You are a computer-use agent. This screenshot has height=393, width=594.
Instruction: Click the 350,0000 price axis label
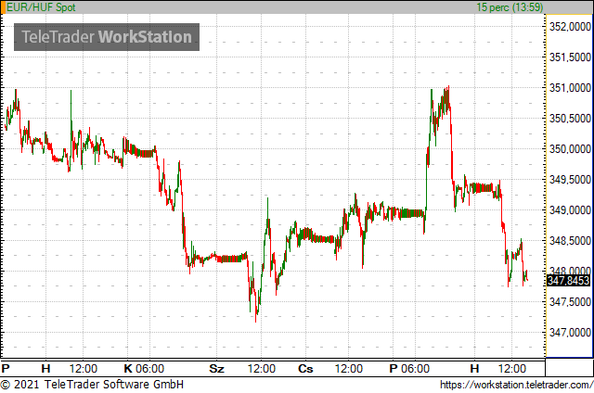570,149
